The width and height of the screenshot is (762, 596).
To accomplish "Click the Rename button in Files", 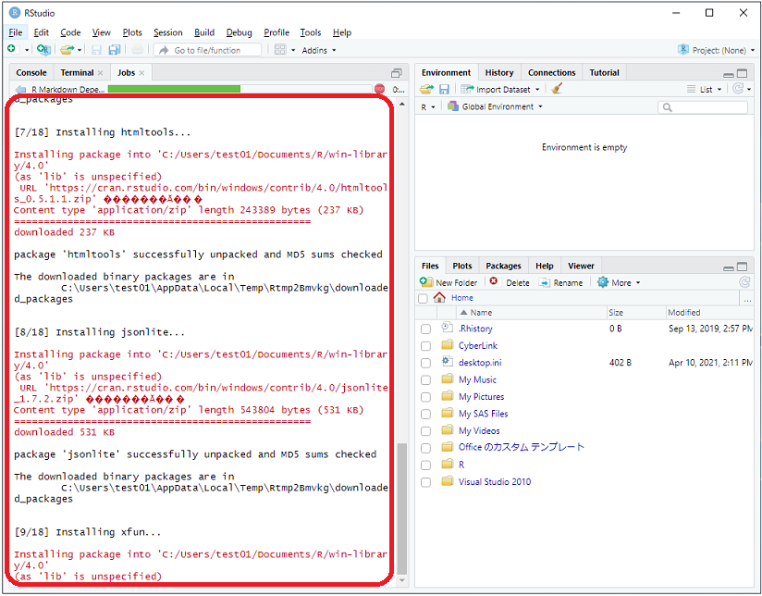I will [x=560, y=282].
